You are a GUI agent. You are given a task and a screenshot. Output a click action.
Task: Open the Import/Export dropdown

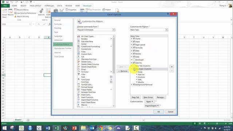pos(152,106)
